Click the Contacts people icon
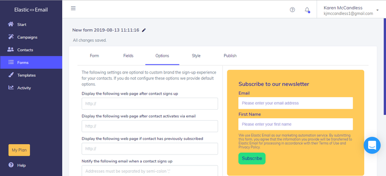The width and height of the screenshot is (386, 176). pyautogui.click(x=11, y=50)
